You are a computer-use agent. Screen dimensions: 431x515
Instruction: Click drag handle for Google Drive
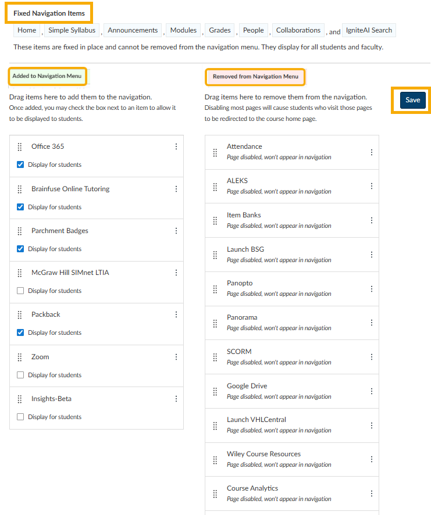(x=215, y=392)
